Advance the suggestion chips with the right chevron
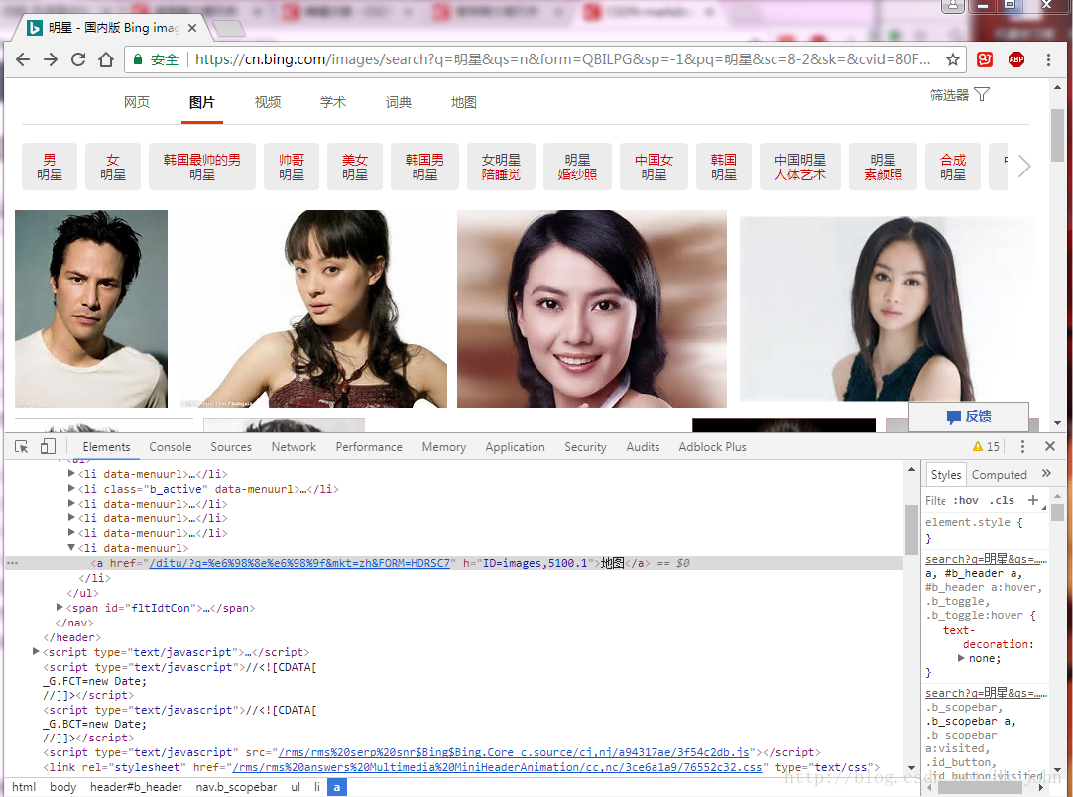The height and width of the screenshot is (797, 1073). [x=1023, y=167]
